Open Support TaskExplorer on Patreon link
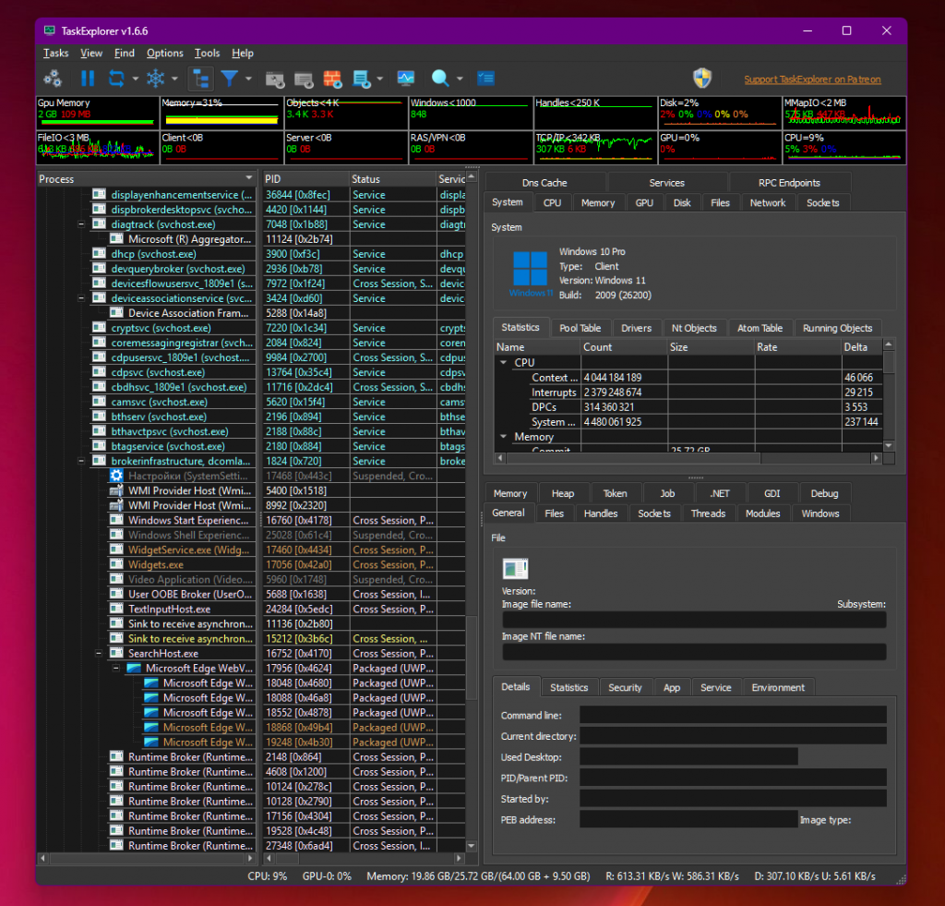This screenshot has width=945, height=906. click(812, 79)
